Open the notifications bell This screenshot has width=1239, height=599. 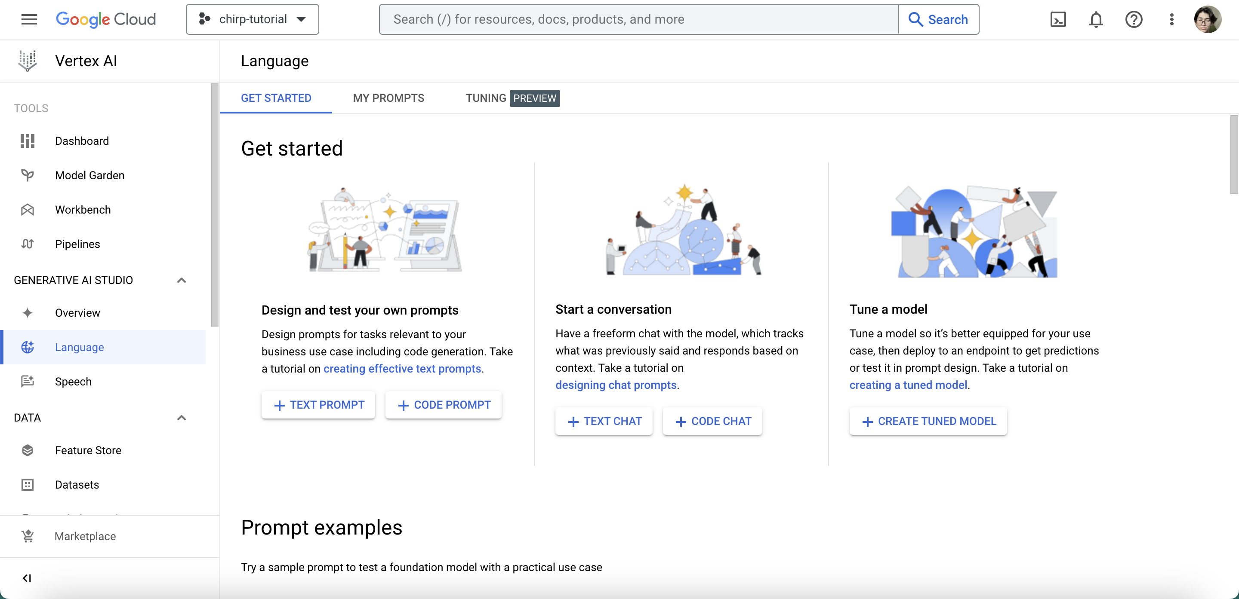tap(1096, 19)
